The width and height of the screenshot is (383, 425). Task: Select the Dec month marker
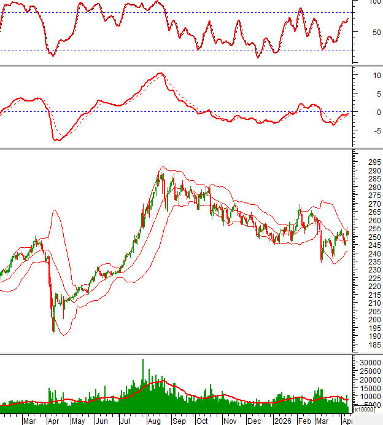point(253,421)
